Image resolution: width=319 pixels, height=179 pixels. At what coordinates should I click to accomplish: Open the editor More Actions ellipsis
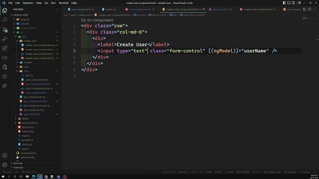click(x=315, y=9)
